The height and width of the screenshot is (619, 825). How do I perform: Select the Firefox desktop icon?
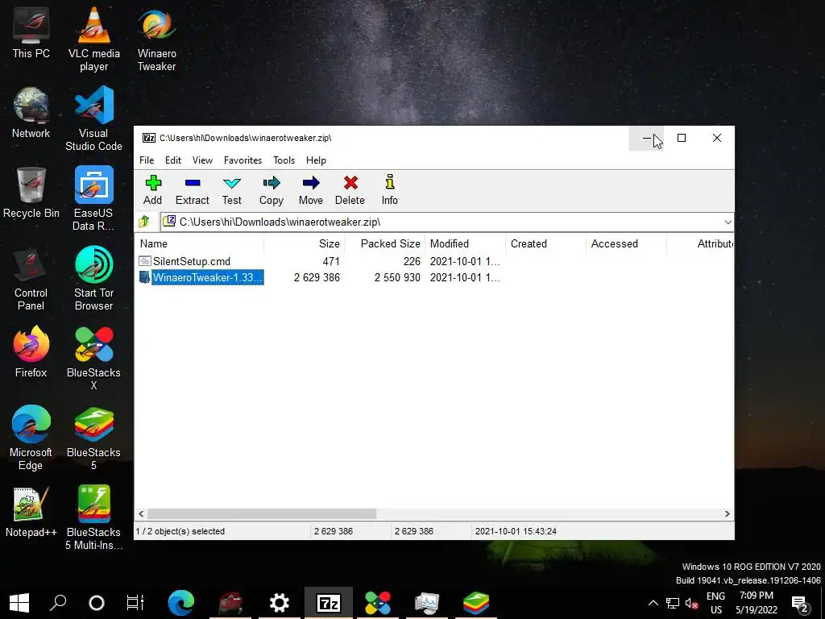(x=31, y=353)
